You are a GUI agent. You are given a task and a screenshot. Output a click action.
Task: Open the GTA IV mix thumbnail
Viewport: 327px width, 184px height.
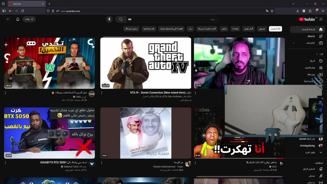point(146,63)
